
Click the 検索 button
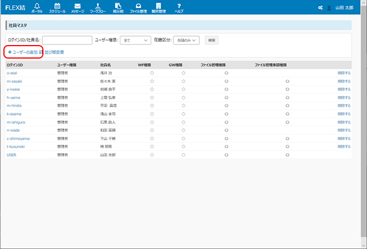click(x=212, y=40)
